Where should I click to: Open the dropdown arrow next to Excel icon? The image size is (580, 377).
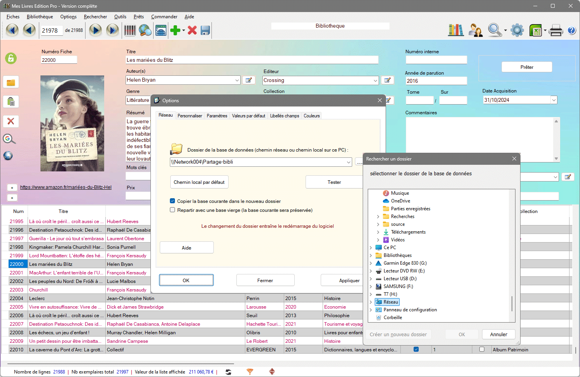coord(545,30)
